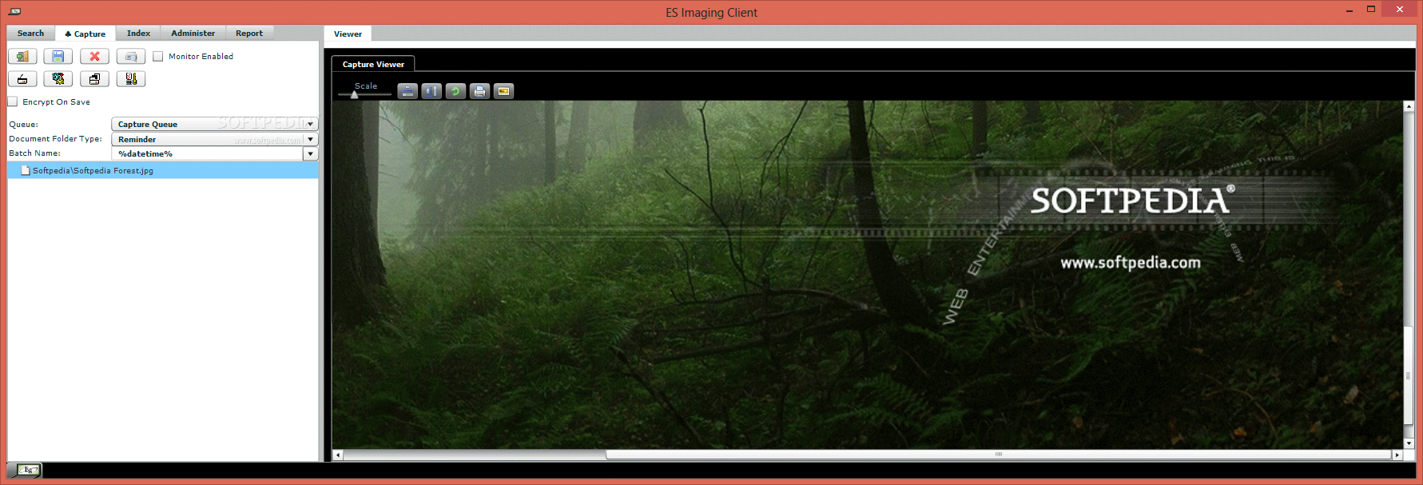Click the image thumbnail icon in the viewer toolbar

503,91
